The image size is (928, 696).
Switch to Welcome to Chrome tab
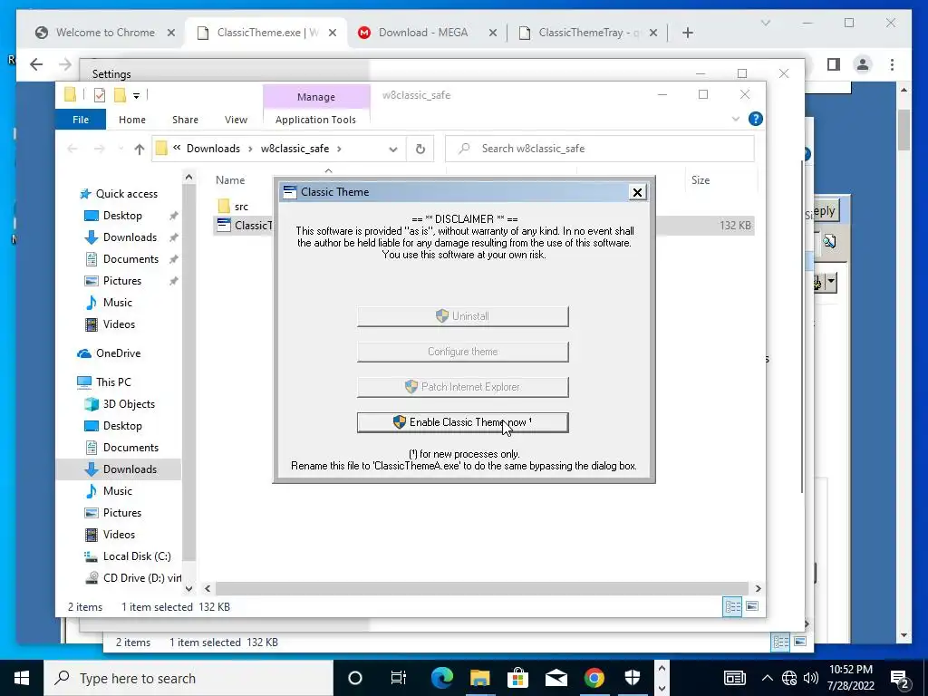105,33
